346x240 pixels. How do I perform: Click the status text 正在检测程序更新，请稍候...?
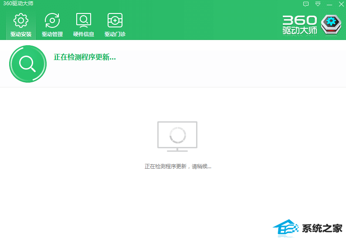[178, 166]
